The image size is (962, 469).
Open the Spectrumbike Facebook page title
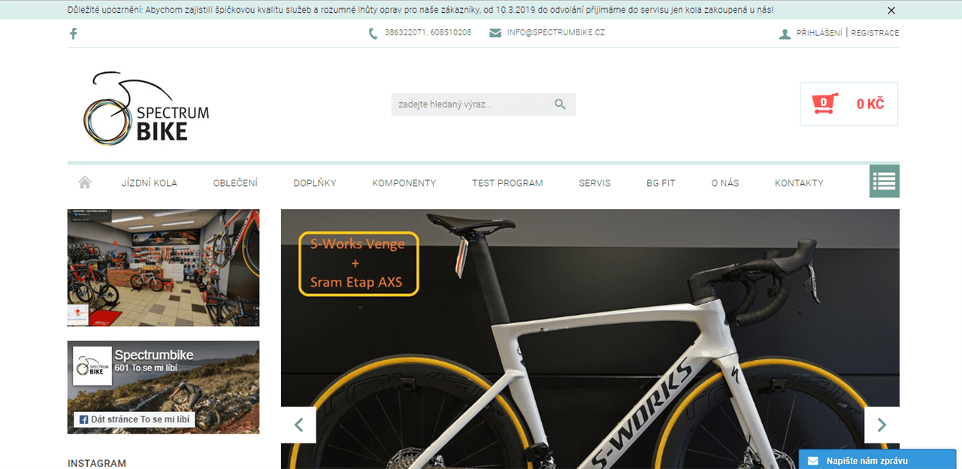click(154, 355)
